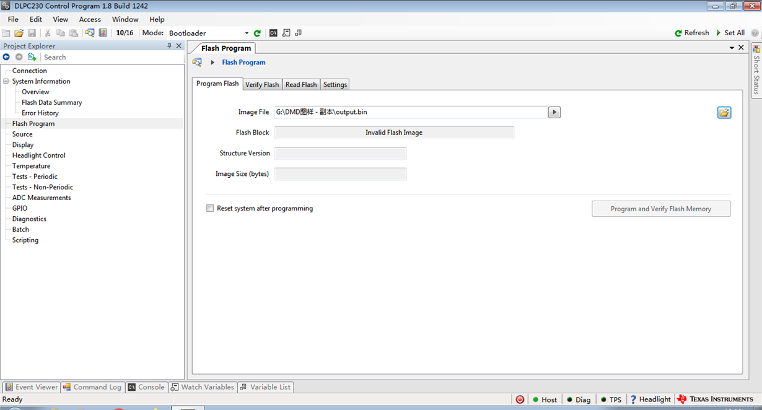Browse for image file using the folder icon

(724, 112)
